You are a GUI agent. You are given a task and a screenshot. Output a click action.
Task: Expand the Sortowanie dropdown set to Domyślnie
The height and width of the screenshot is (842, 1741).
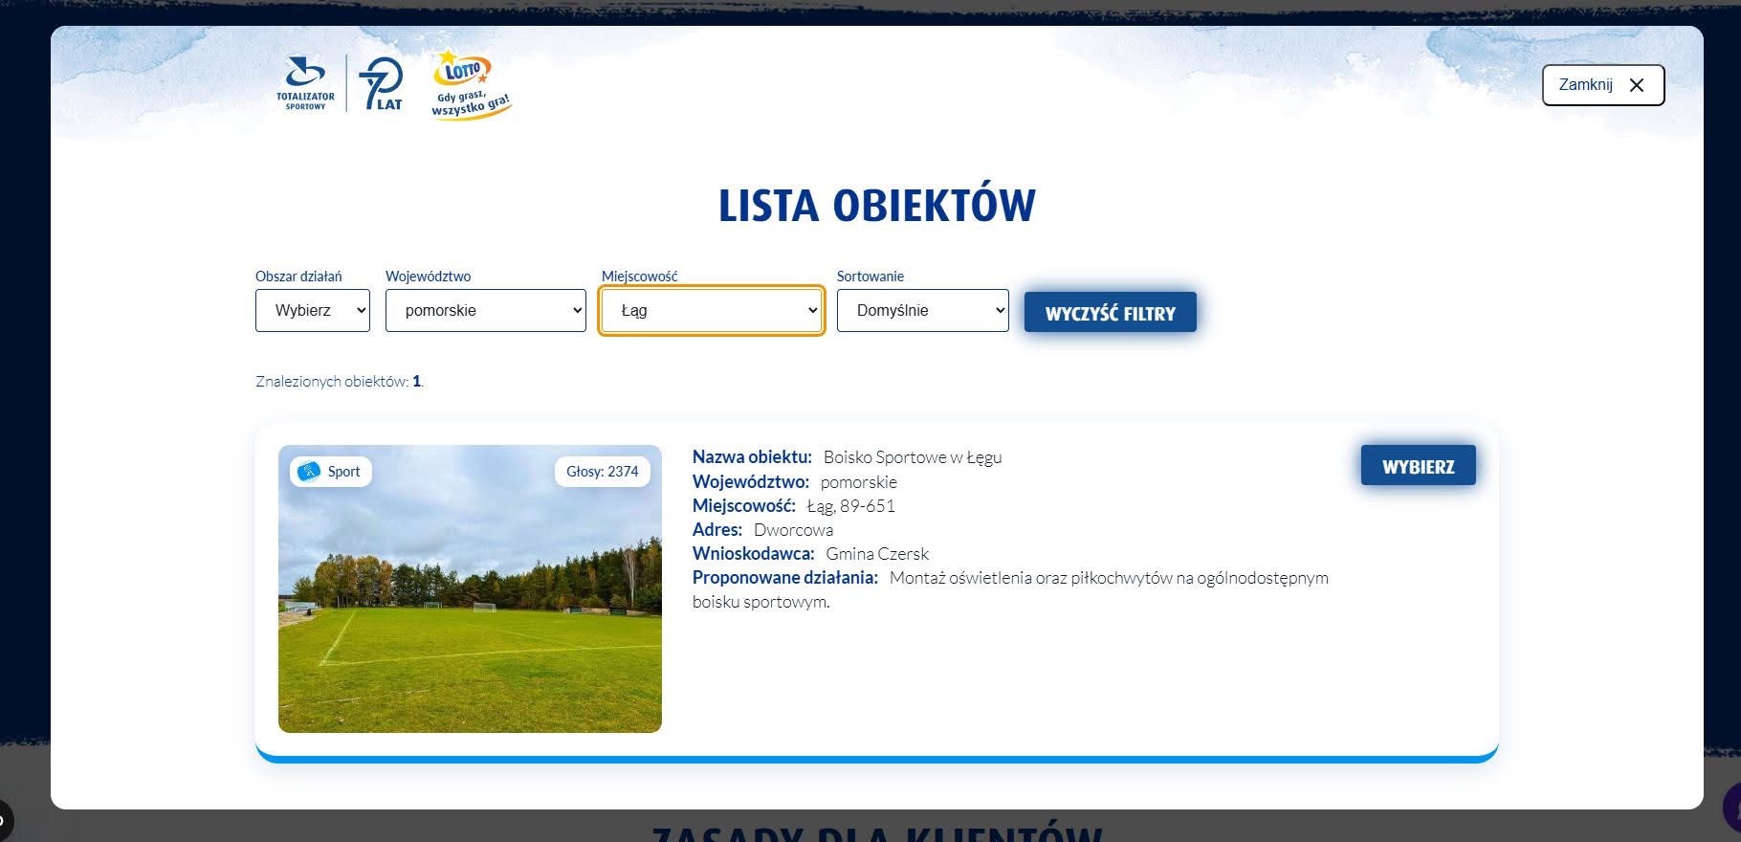(922, 311)
